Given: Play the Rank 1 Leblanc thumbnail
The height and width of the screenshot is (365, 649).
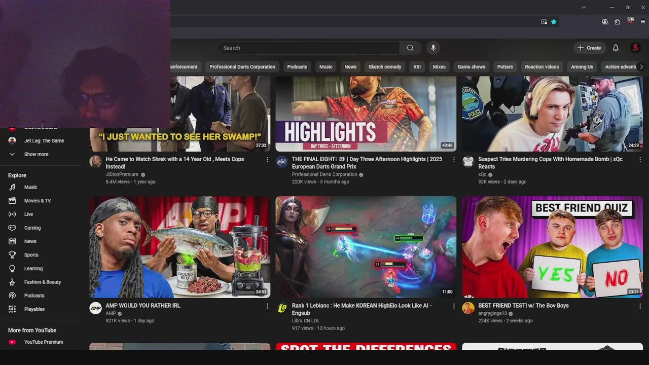Looking at the screenshot, I should pyautogui.click(x=366, y=247).
